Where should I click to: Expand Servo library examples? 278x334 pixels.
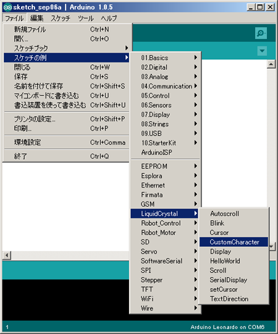coord(165,251)
